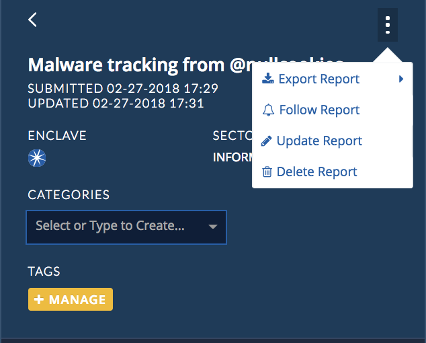Click the trash icon beside Delete Report
This screenshot has width=426, height=343.
click(267, 172)
